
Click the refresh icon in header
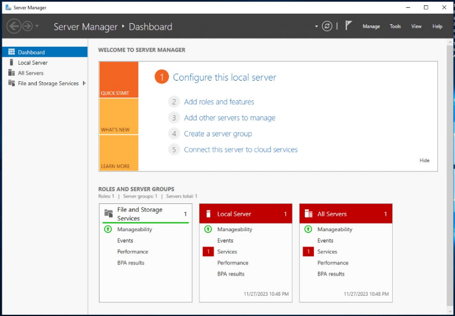(x=327, y=26)
